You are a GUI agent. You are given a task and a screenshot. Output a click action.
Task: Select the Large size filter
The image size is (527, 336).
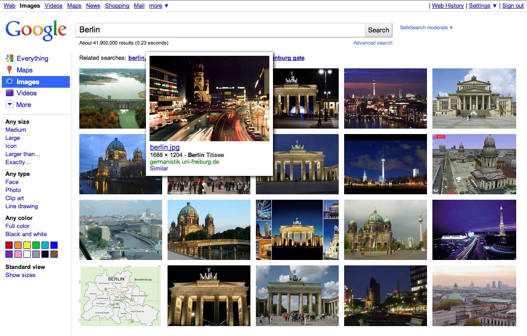pyautogui.click(x=14, y=138)
